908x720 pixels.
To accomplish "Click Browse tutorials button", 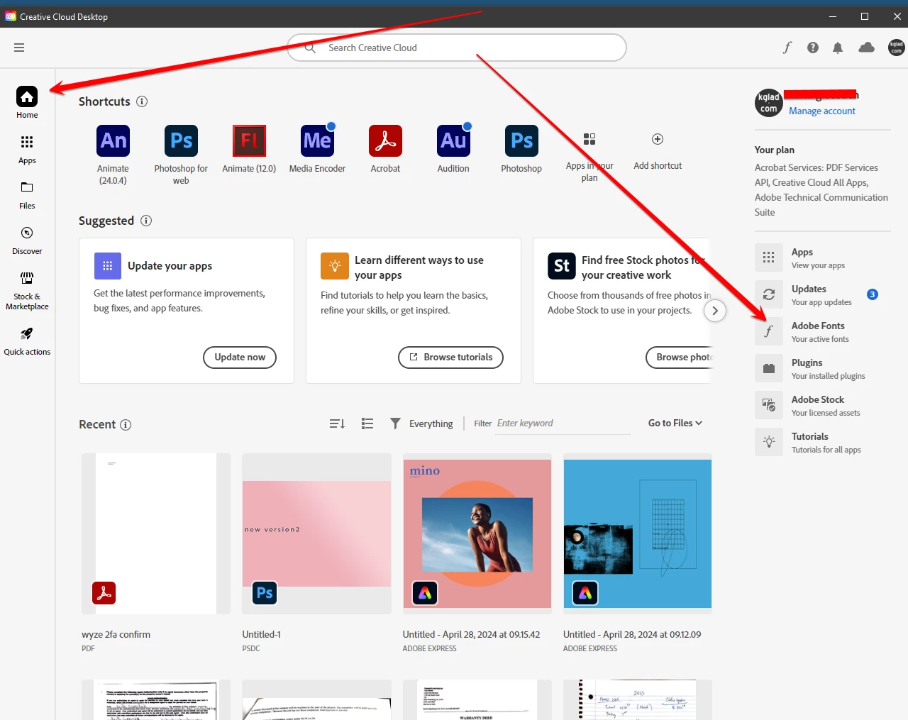I will tap(450, 357).
